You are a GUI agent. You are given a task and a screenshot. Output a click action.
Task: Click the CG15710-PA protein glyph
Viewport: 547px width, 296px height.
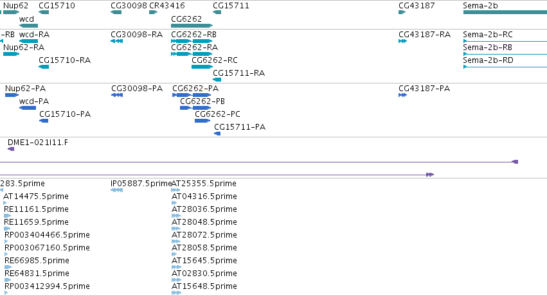point(44,121)
